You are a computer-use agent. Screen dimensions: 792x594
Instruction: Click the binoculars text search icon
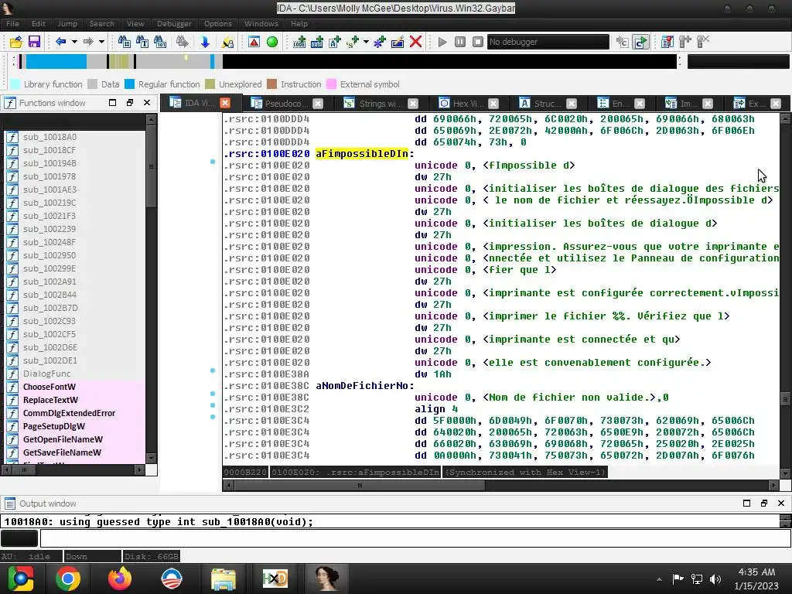pyautogui.click(x=142, y=42)
